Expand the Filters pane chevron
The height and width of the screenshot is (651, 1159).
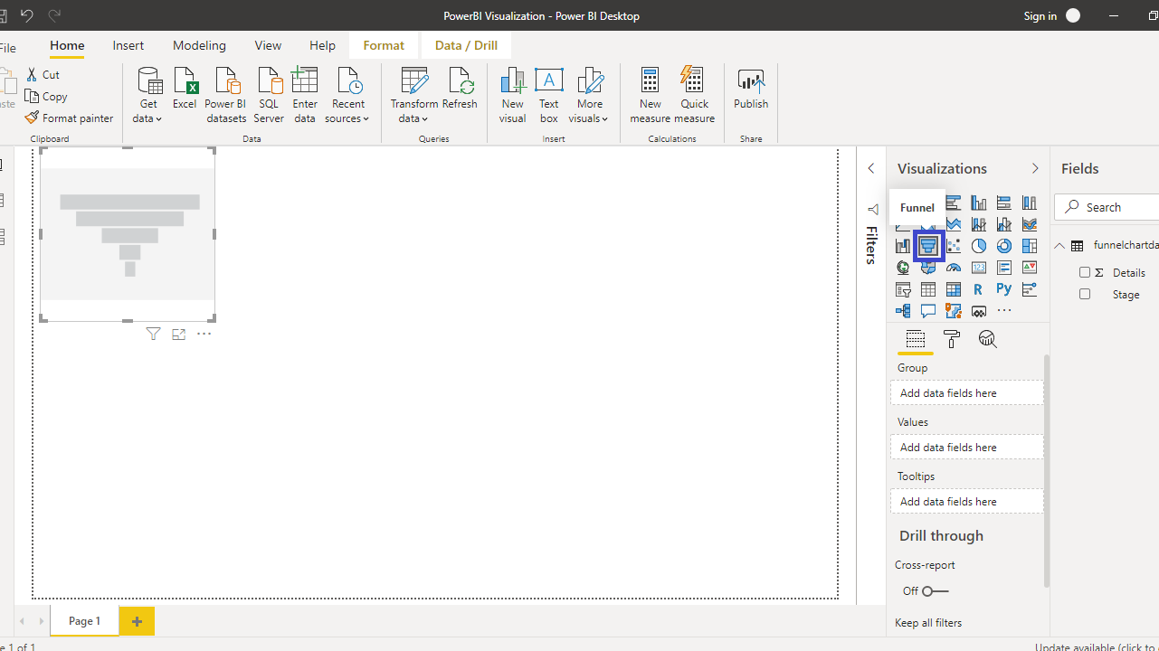(871, 168)
